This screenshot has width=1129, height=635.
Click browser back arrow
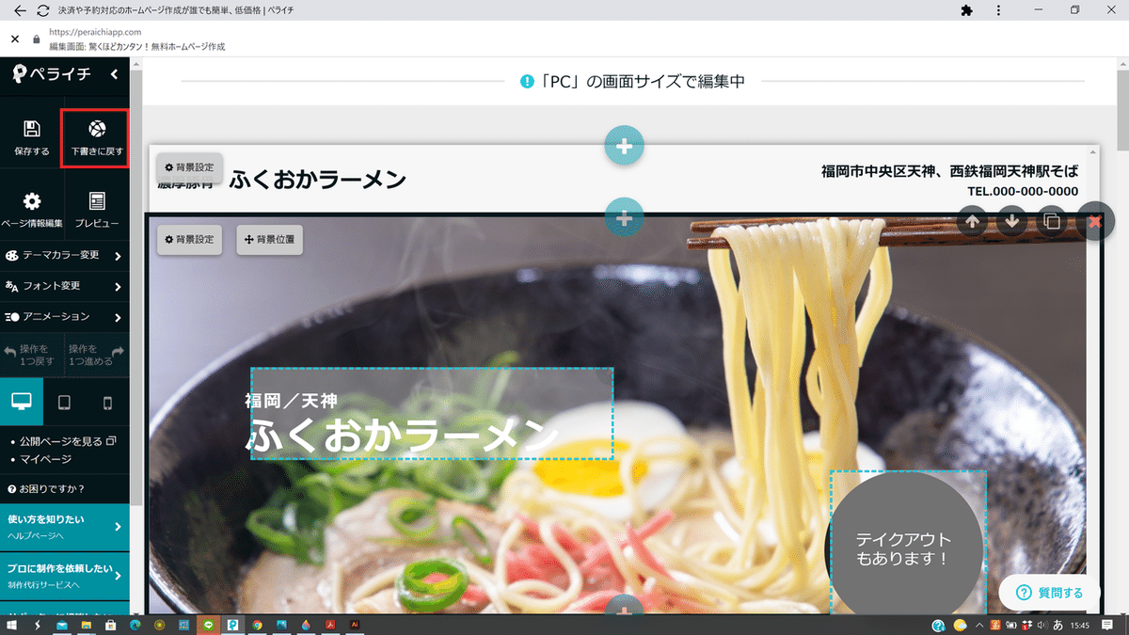(x=21, y=10)
